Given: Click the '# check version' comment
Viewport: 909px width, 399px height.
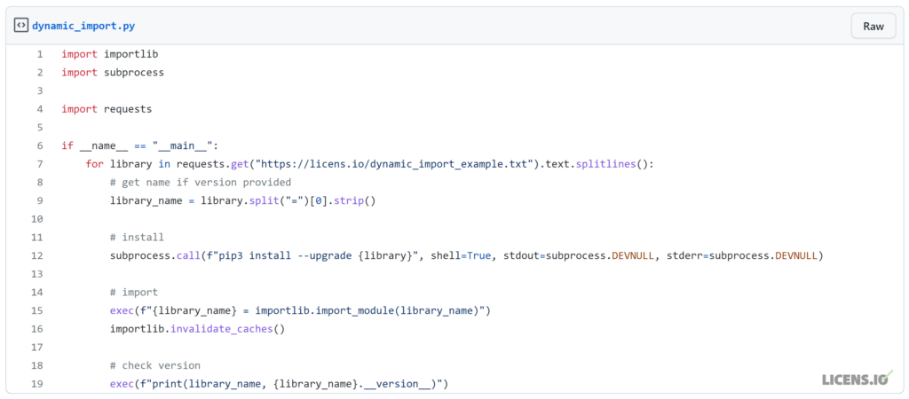Looking at the screenshot, I should pos(154,365).
